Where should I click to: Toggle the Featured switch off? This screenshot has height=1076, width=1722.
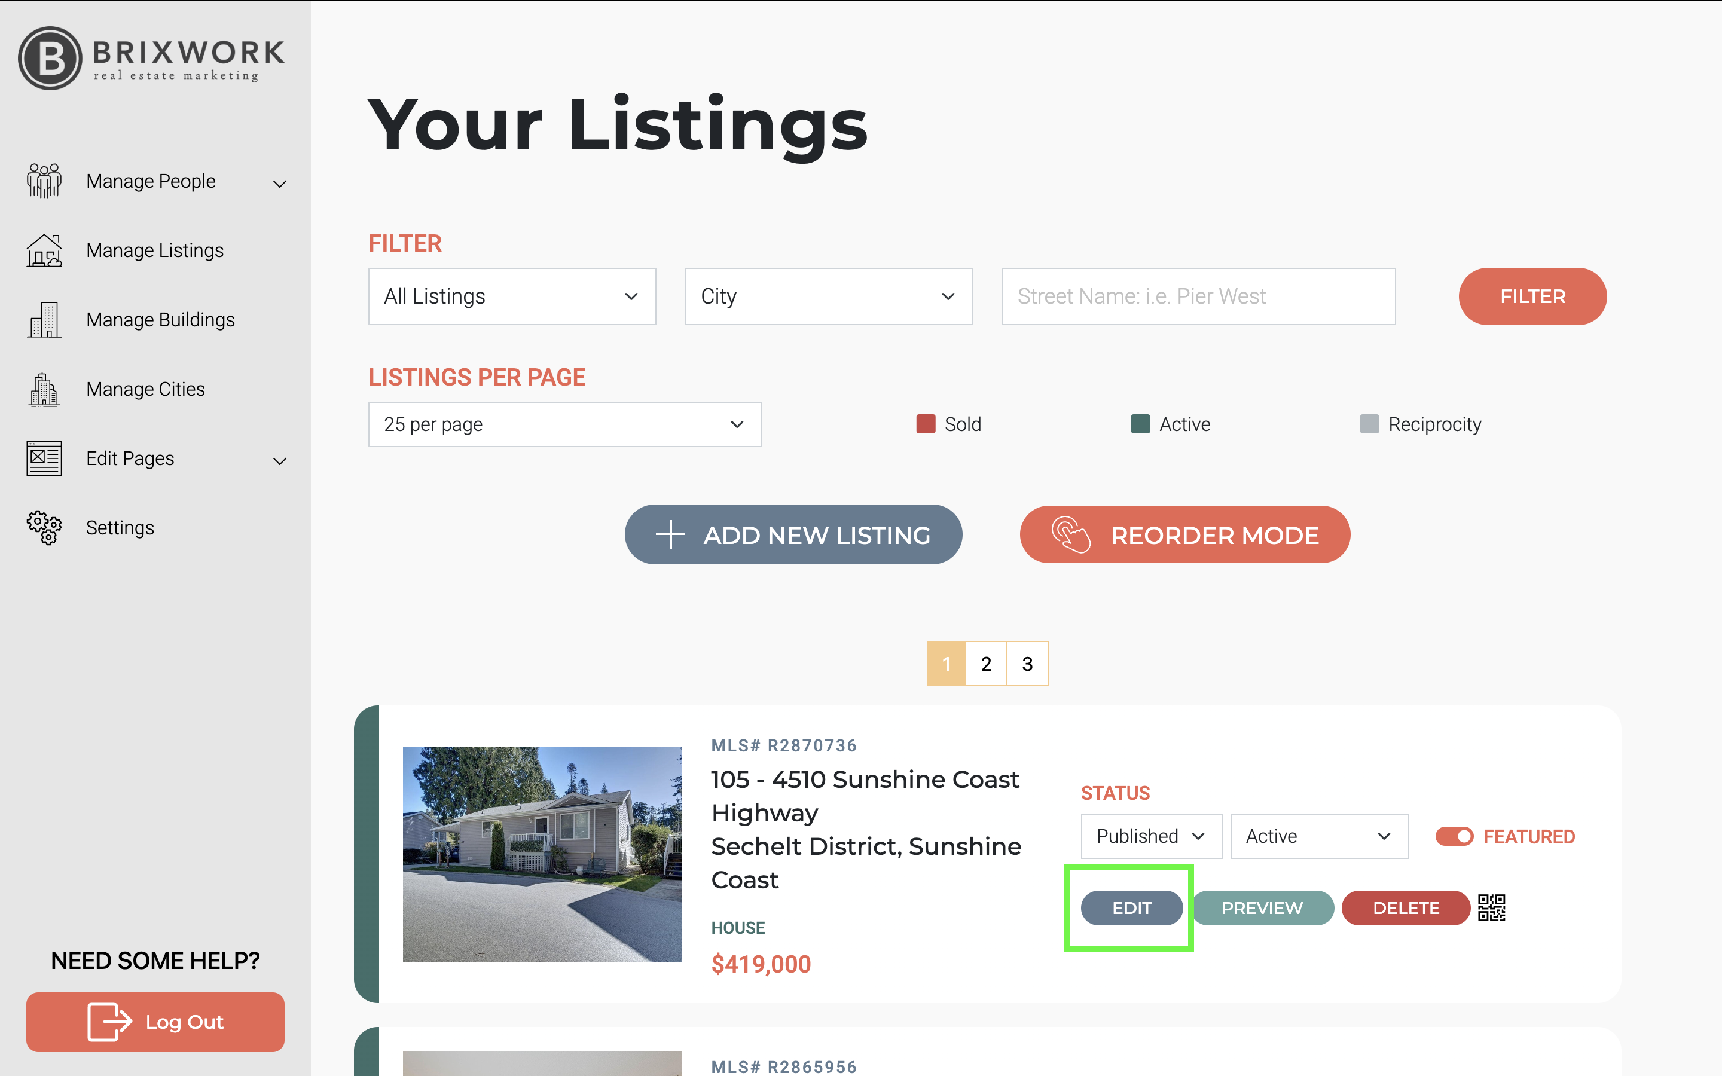tap(1454, 836)
